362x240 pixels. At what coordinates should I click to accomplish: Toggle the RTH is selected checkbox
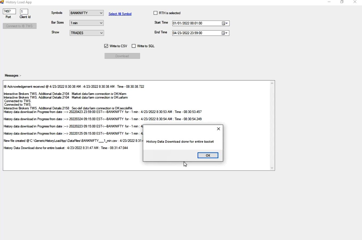click(155, 13)
